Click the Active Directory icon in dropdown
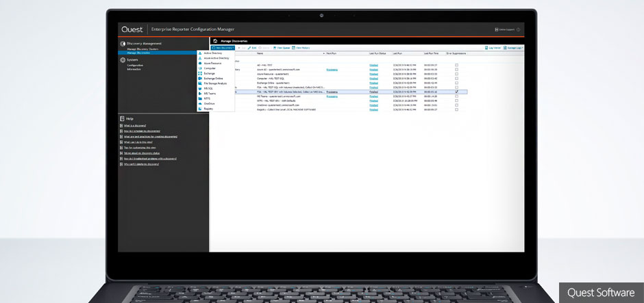Screen dimensions: 644x303 200,53
